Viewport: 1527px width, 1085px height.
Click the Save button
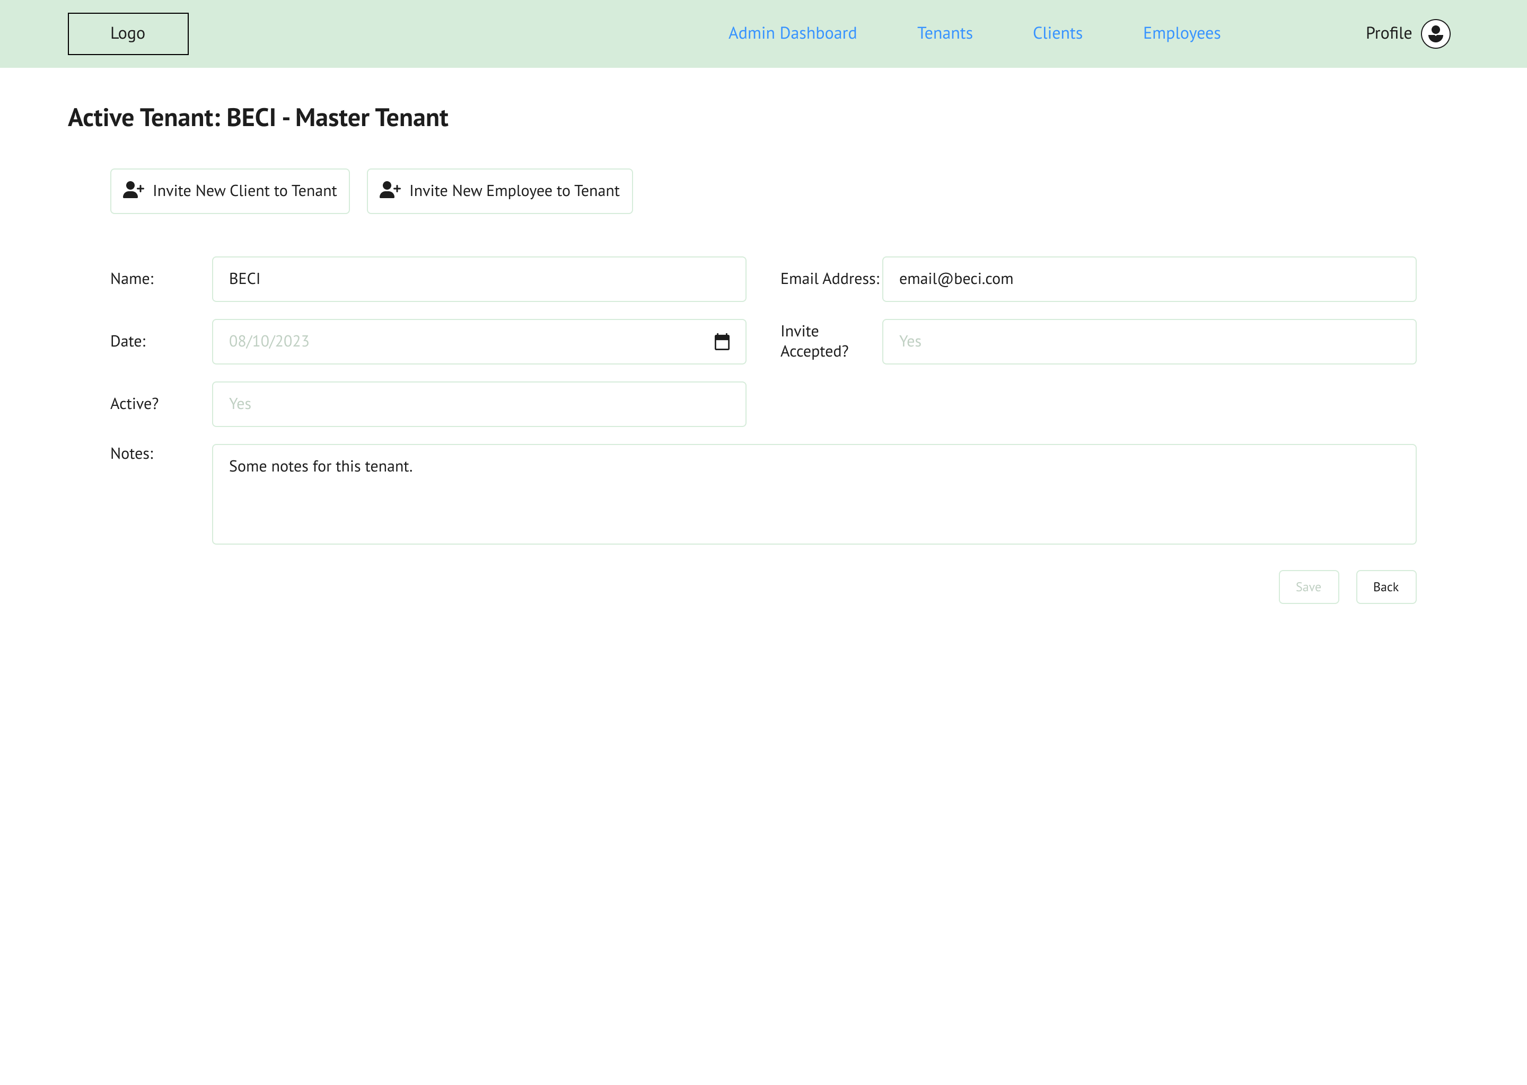click(x=1307, y=586)
